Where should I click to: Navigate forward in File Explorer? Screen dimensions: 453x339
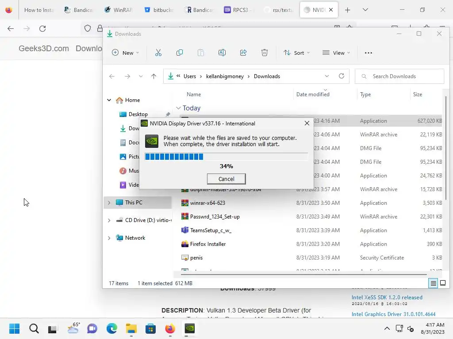click(127, 76)
